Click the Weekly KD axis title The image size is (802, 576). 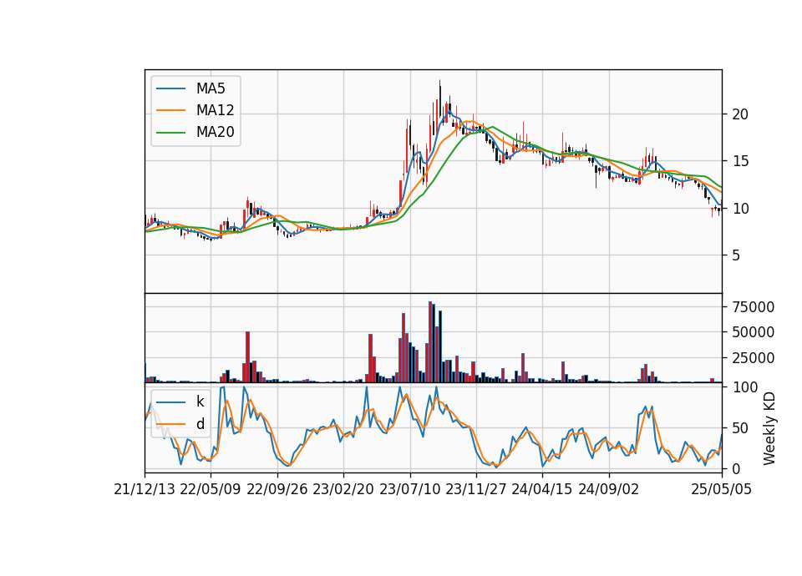769,429
